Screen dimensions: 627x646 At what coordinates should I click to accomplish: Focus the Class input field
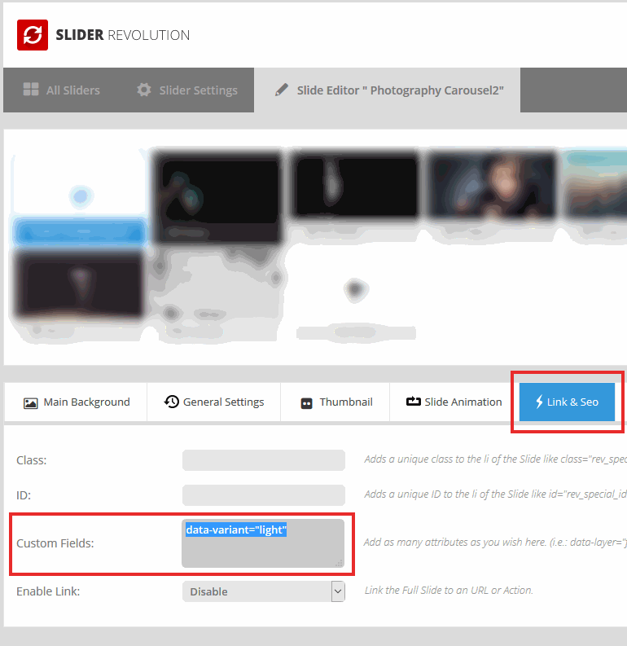click(263, 460)
